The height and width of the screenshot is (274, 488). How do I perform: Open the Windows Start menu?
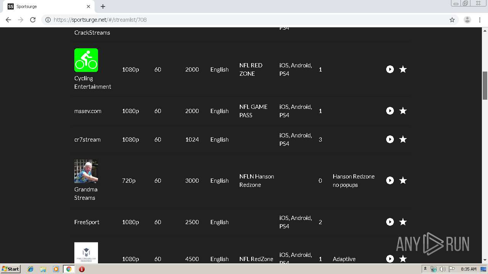point(10,269)
